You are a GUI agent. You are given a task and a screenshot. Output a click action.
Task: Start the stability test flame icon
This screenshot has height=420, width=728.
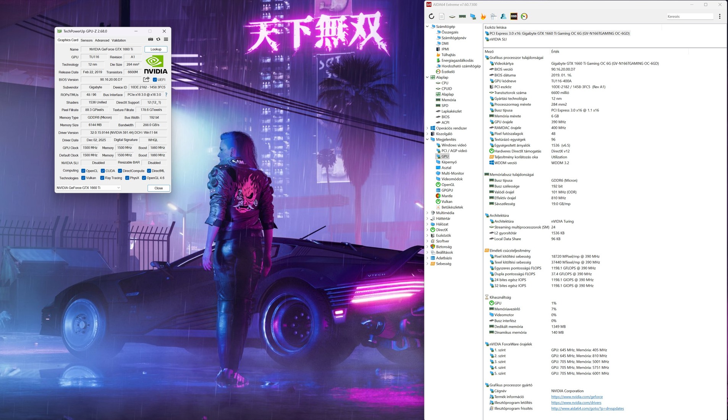483,16
